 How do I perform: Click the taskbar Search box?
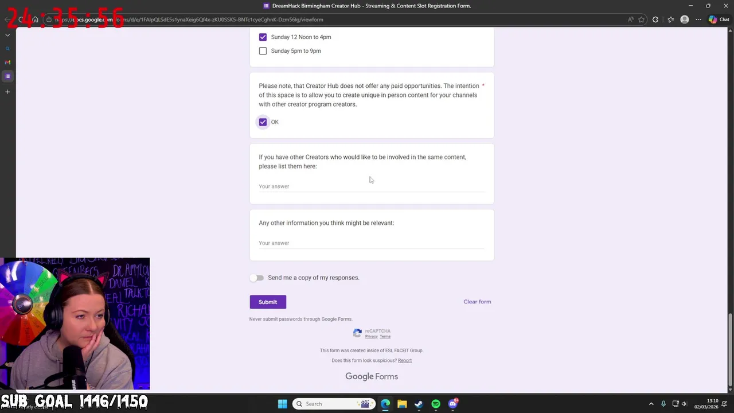(x=334, y=404)
